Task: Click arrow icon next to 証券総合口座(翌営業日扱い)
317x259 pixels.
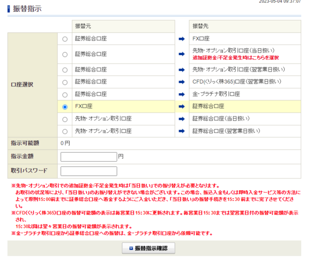Action: (182, 131)
